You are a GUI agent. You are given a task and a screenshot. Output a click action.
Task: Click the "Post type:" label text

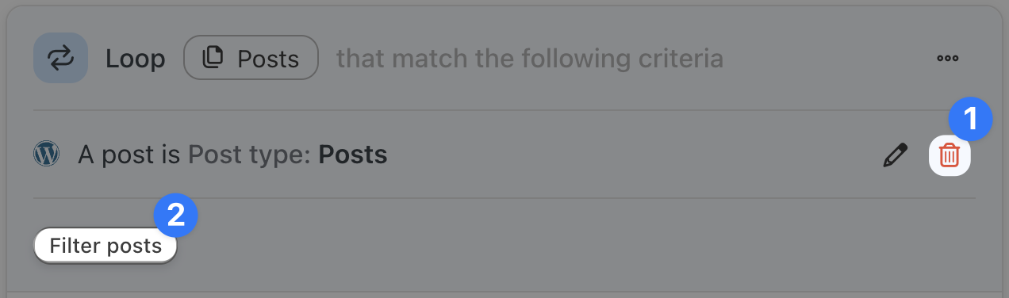250,155
